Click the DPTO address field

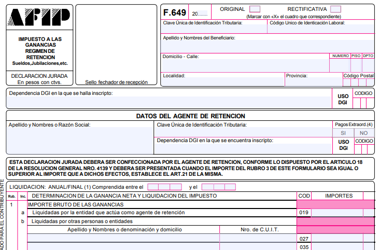368,65
